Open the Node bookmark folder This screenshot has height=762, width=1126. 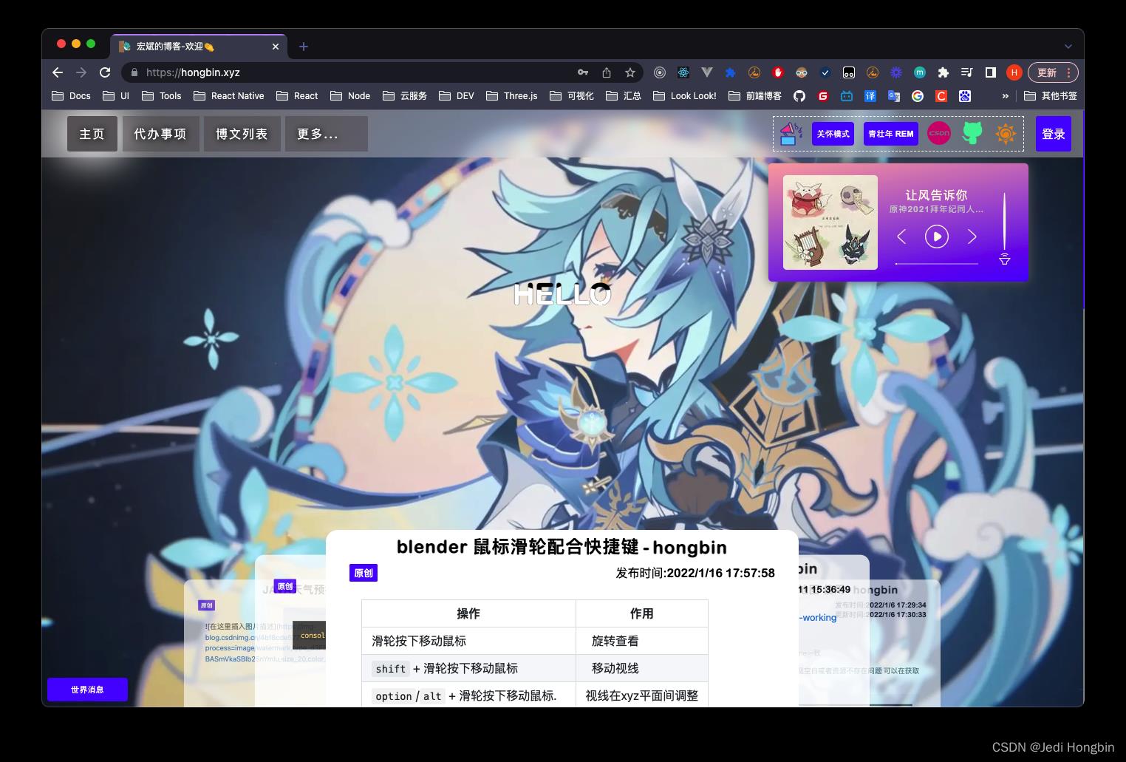coord(351,96)
